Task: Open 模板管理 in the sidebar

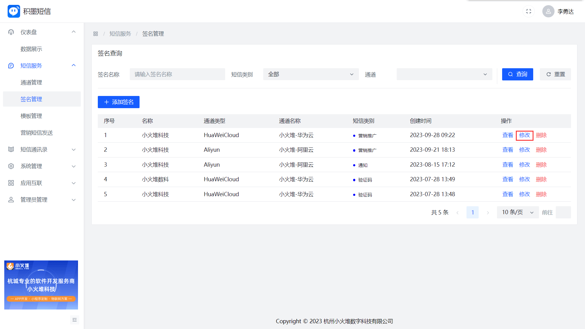Action: [31, 116]
